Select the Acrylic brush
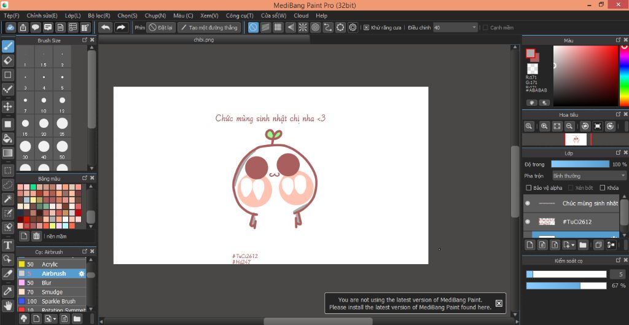This screenshot has width=629, height=325. 52,264
